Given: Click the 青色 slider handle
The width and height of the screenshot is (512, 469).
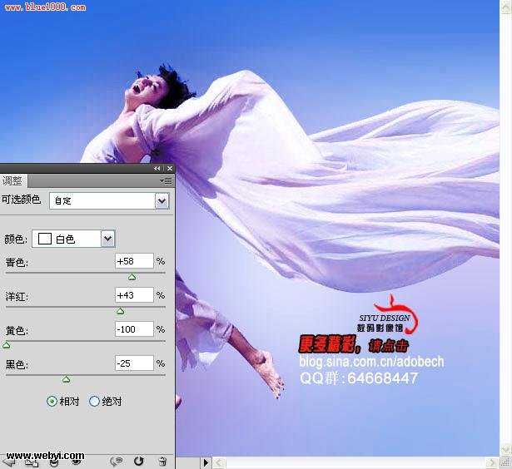Looking at the screenshot, I should [132, 277].
